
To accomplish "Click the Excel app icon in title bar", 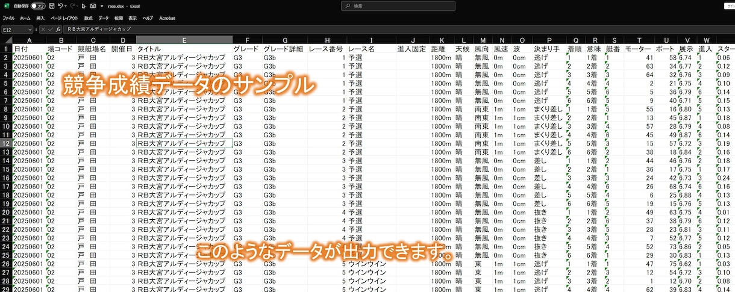I will [5, 5].
